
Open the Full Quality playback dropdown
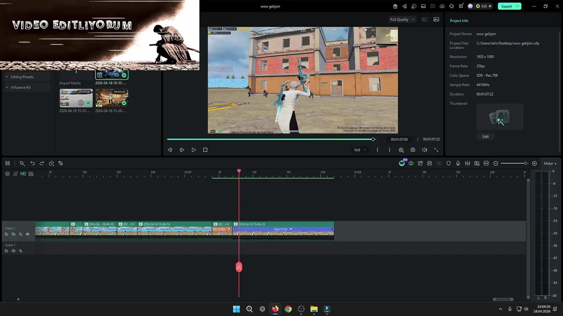coord(402,19)
